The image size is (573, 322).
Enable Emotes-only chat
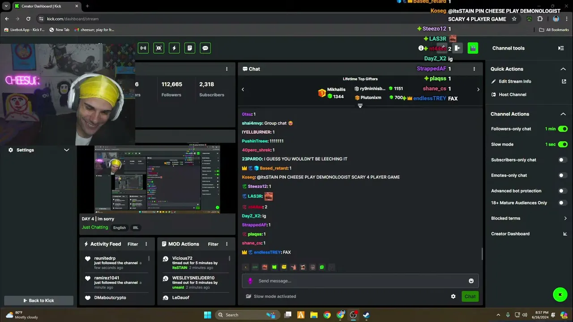point(563,175)
